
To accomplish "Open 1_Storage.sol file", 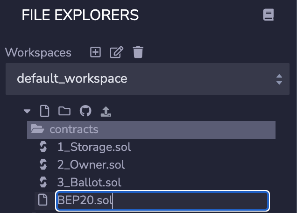I will [x=94, y=147].
